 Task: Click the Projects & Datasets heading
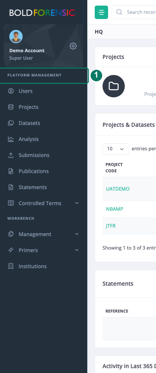[129, 125]
